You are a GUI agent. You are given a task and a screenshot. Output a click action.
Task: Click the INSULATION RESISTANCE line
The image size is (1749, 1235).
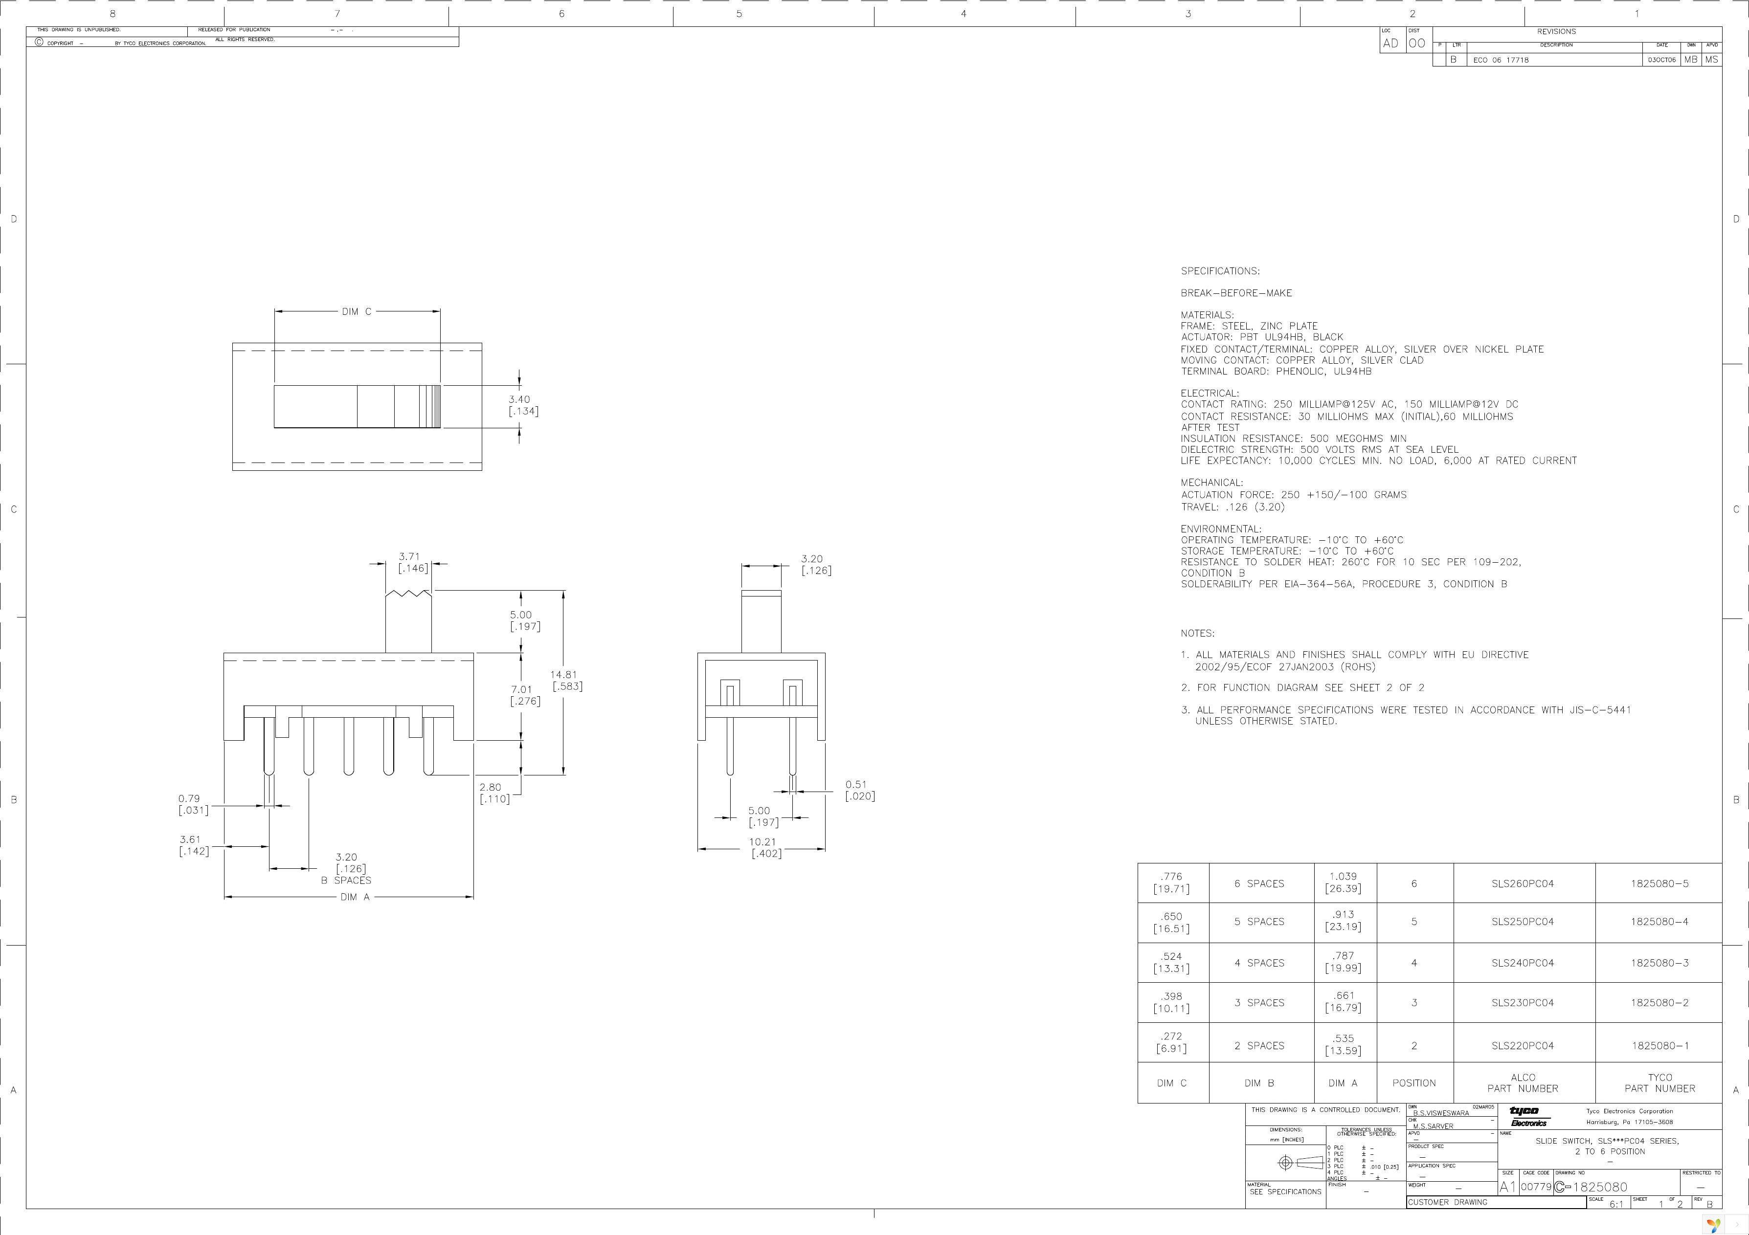point(1294,439)
